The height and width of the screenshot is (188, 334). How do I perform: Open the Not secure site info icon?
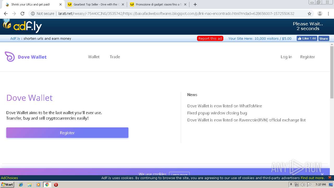pos(33,14)
